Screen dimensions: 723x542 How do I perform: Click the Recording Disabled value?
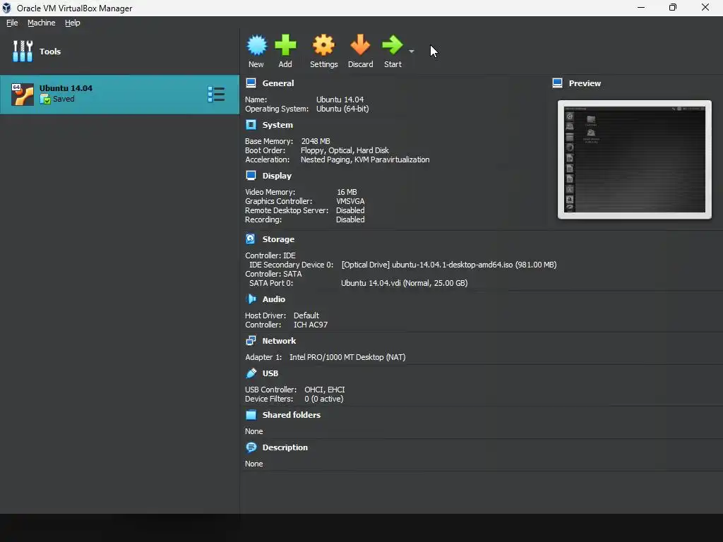[x=350, y=219]
